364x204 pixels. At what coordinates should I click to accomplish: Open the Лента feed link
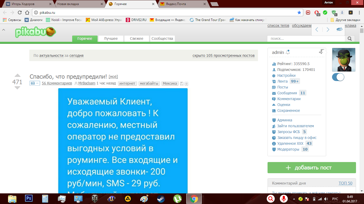pos(282,81)
